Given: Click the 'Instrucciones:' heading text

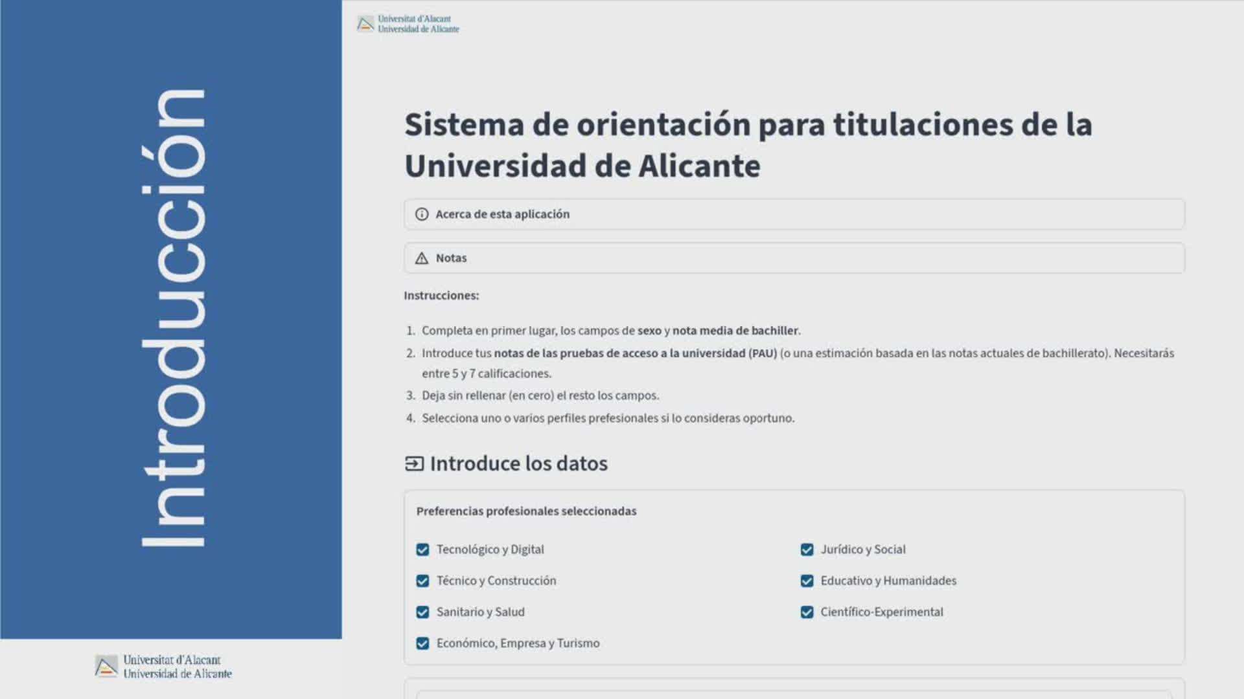Looking at the screenshot, I should pyautogui.click(x=441, y=296).
